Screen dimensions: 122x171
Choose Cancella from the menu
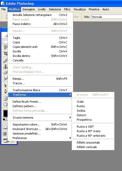pyautogui.click(x=40, y=60)
